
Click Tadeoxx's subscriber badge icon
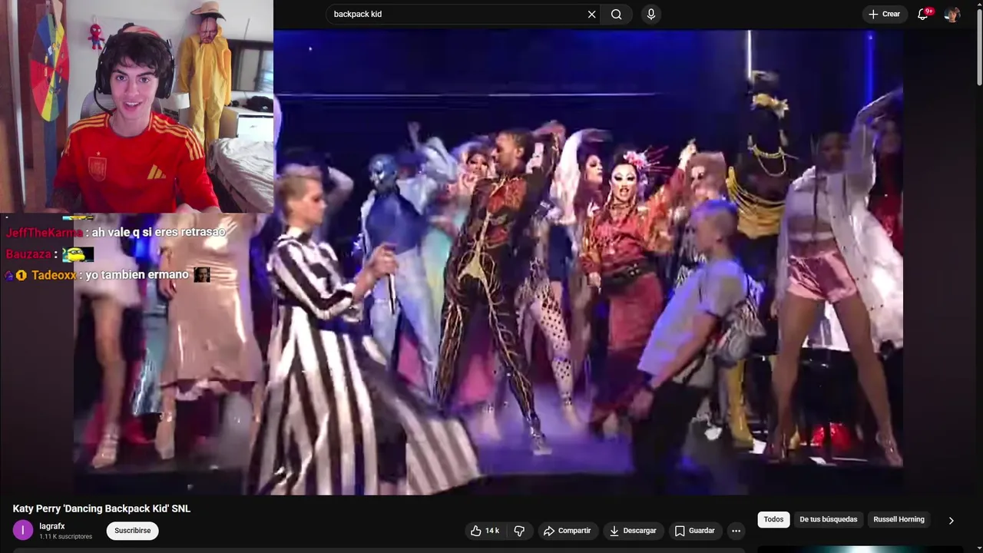pyautogui.click(x=22, y=275)
